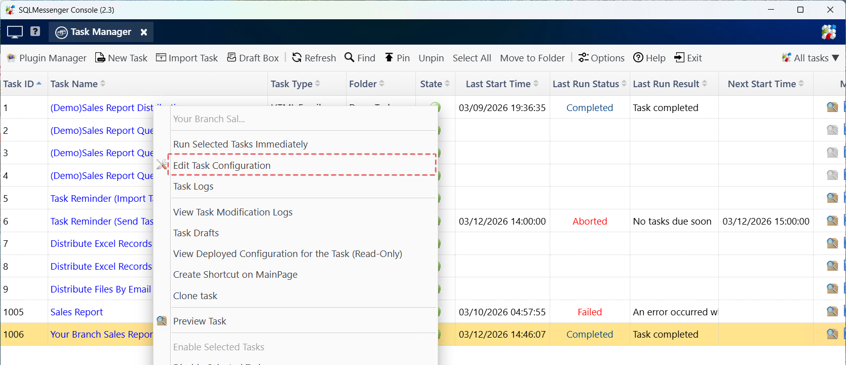Open Sales Report task link
The width and height of the screenshot is (846, 365).
[x=76, y=312]
